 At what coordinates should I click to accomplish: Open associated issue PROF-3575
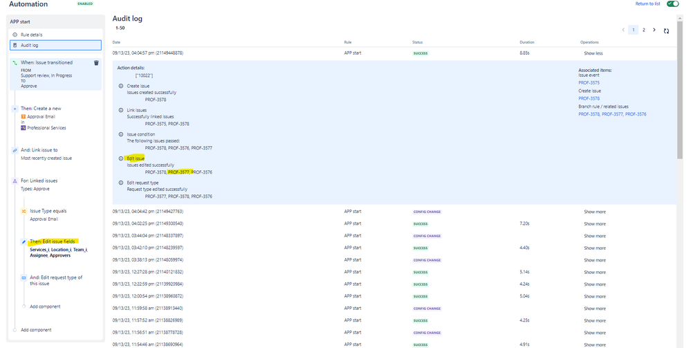click(589, 82)
